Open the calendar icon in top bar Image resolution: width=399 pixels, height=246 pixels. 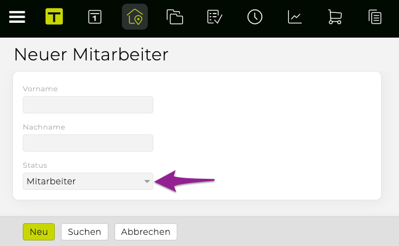click(x=95, y=17)
